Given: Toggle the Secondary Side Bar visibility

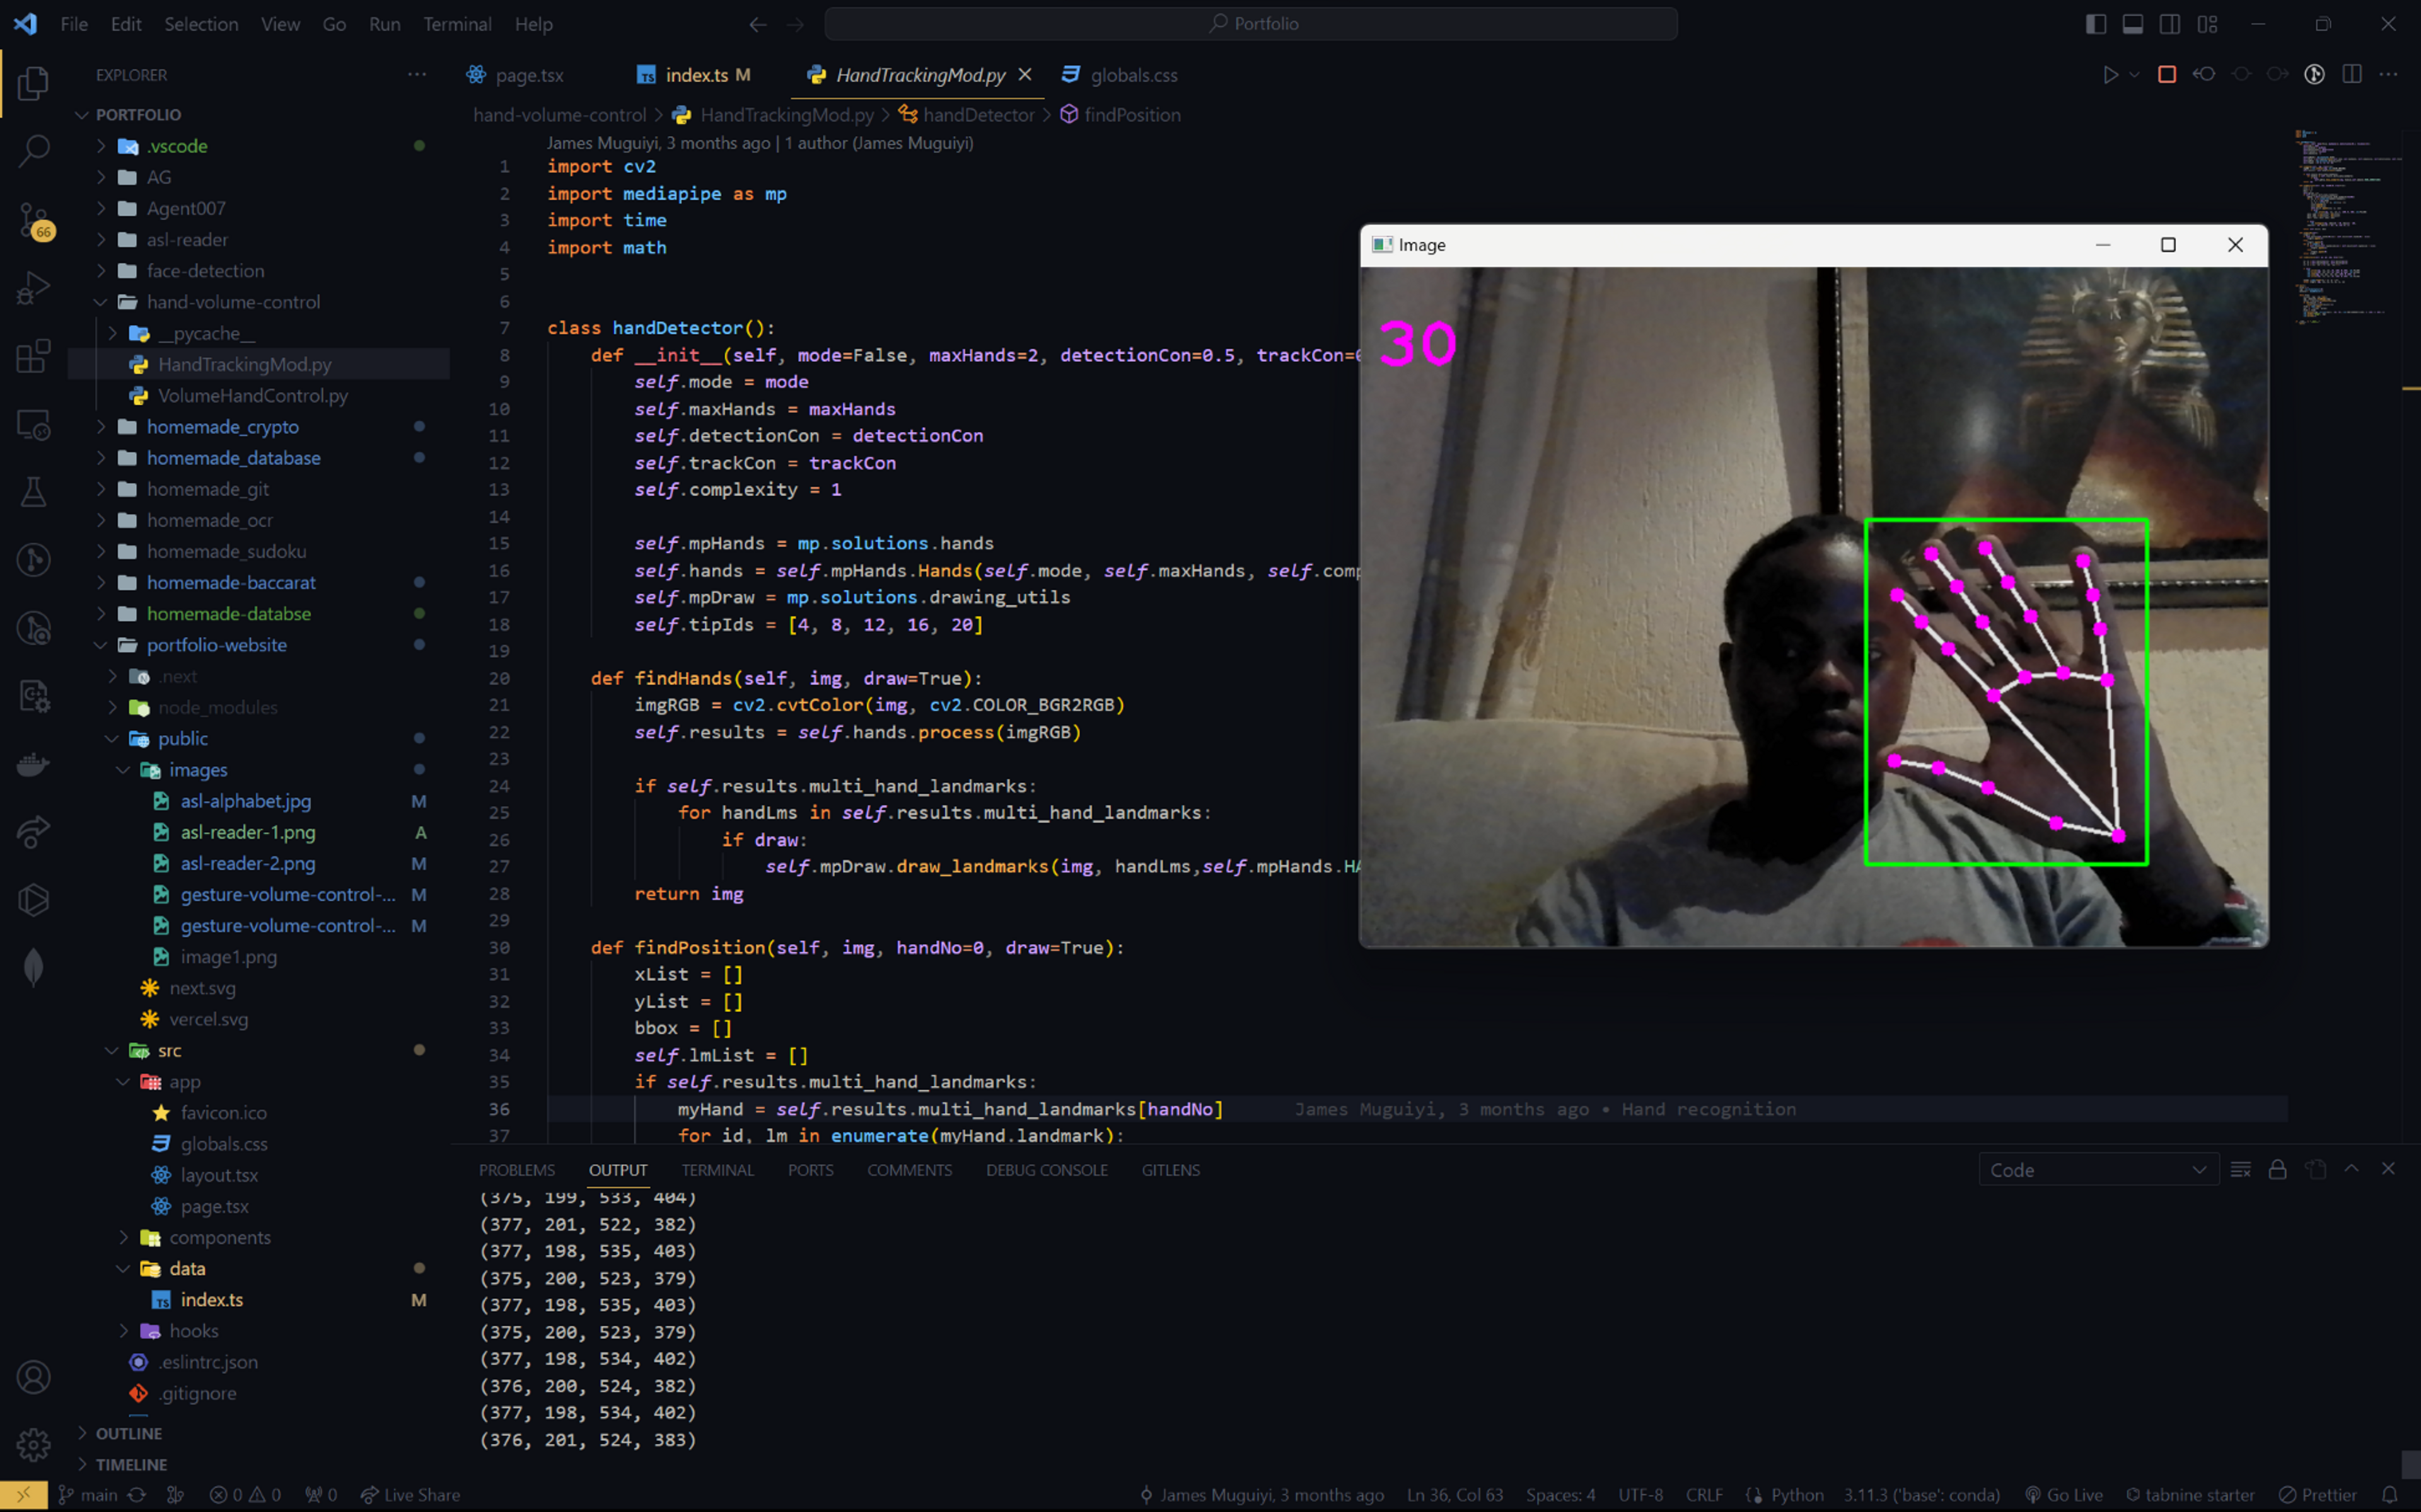Looking at the screenshot, I should (x=2170, y=24).
